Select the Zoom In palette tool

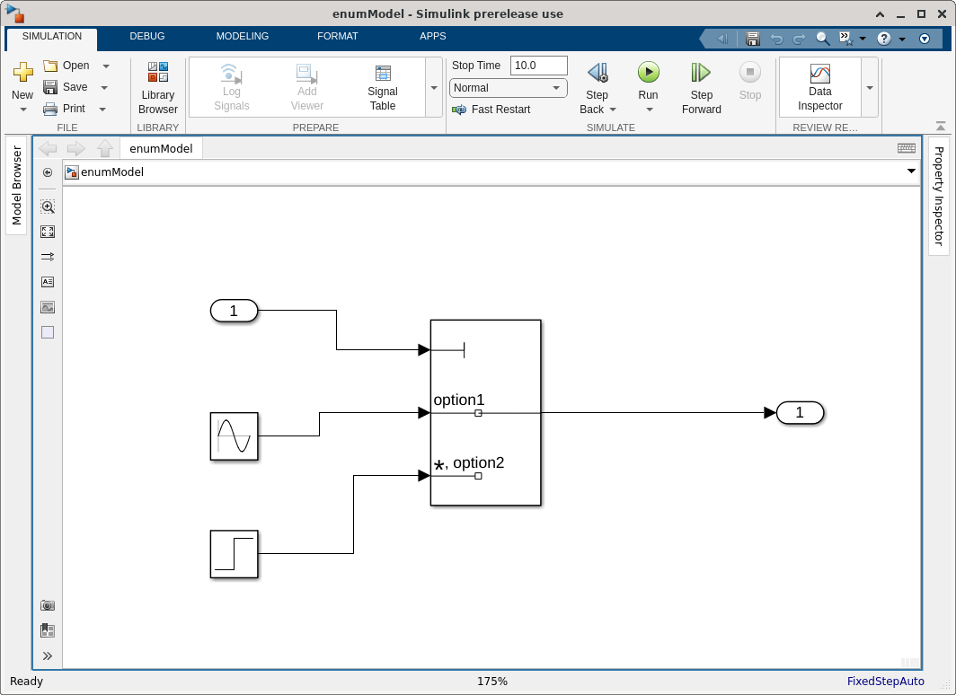pos(48,207)
